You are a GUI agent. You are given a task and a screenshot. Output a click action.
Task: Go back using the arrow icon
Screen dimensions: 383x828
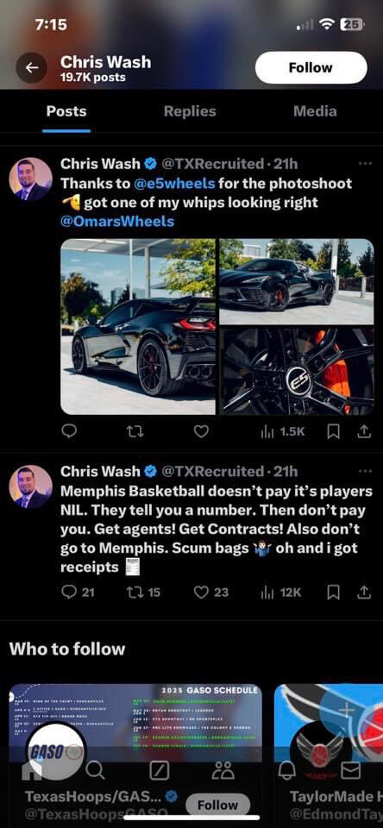pos(32,67)
